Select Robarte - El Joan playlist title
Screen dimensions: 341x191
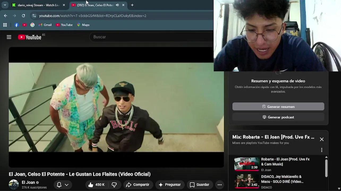click(285, 162)
